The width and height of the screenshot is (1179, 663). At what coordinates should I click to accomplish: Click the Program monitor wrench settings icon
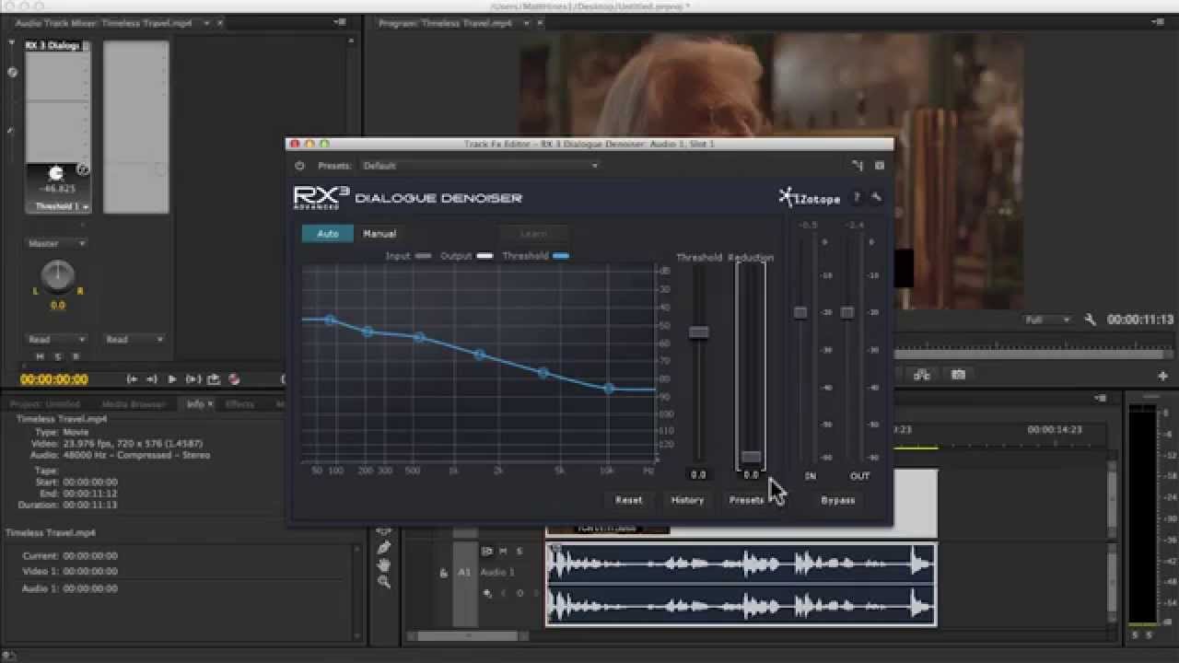[1091, 320]
